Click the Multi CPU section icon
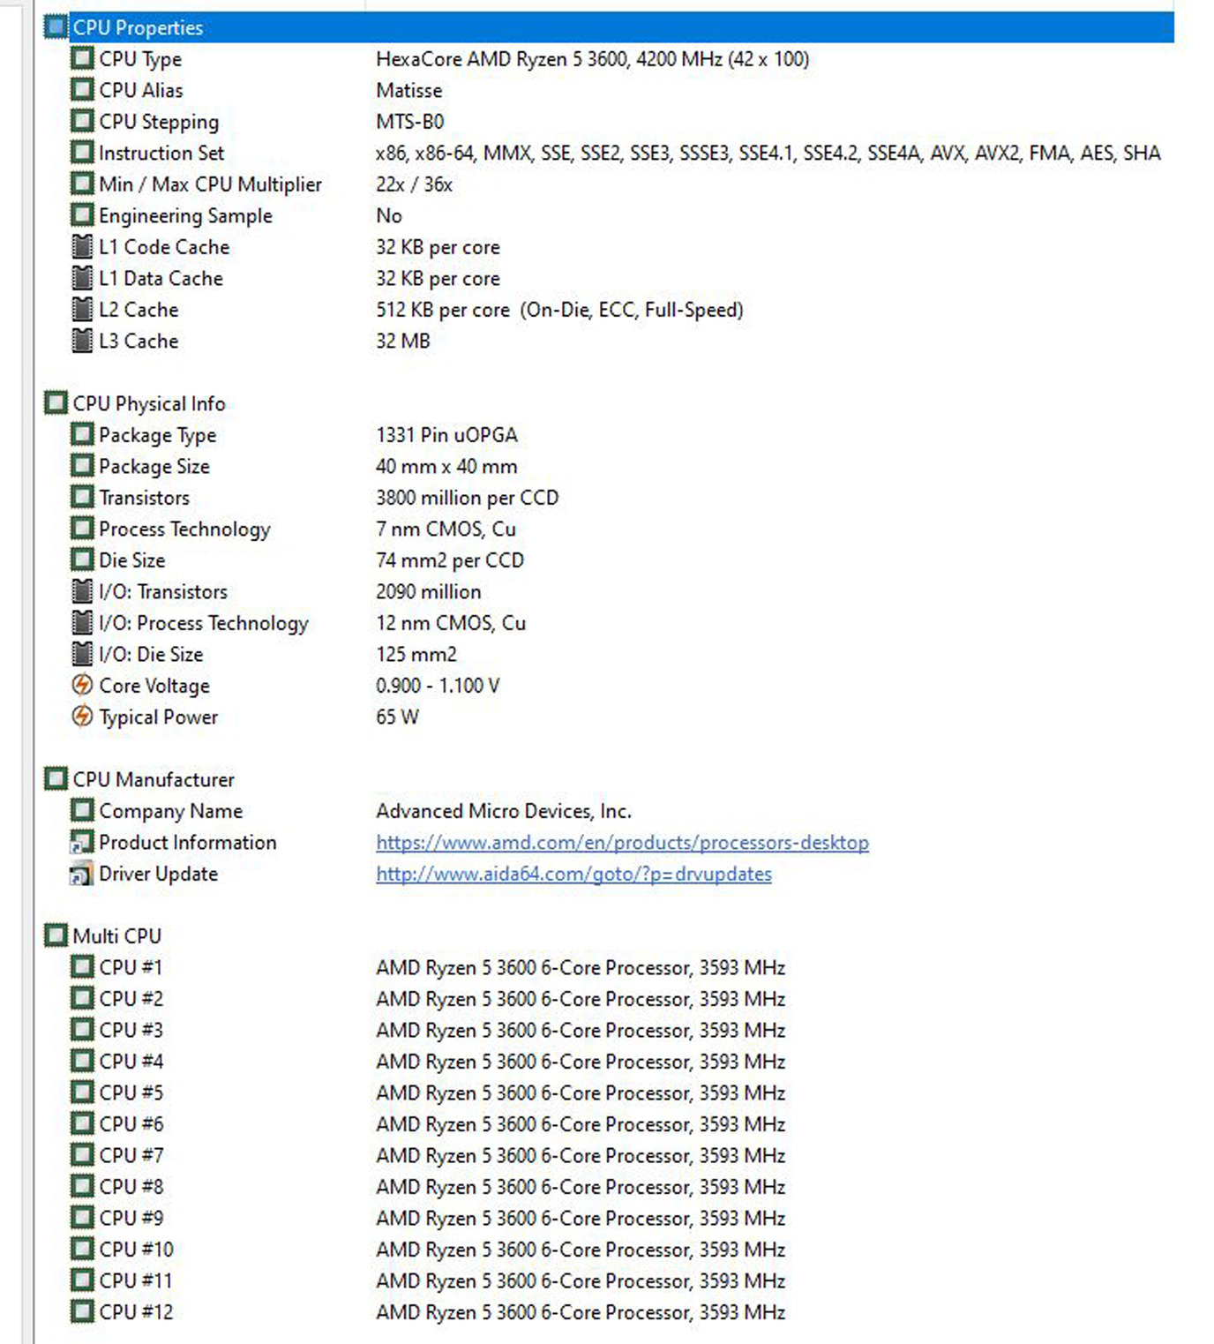The width and height of the screenshot is (1214, 1344). click(56, 935)
